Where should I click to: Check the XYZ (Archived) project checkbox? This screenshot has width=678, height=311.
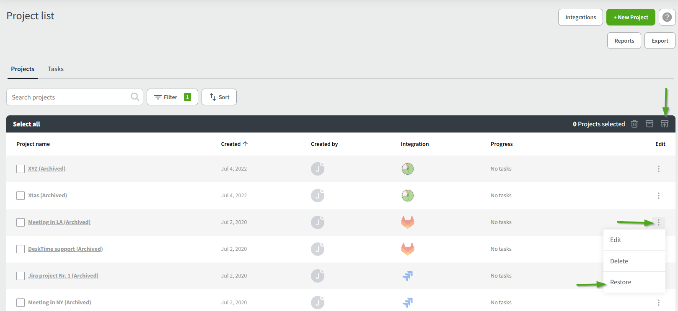(x=21, y=169)
